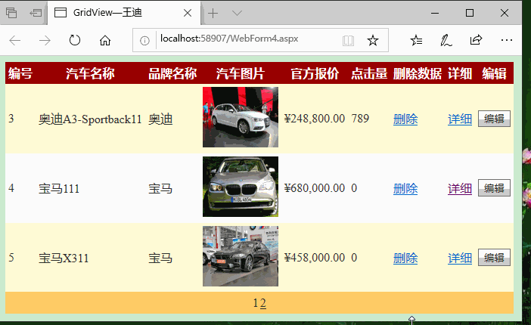Viewport: 531px width, 325px height.
Task: Open a new tab with plus icon
Action: pos(213,13)
